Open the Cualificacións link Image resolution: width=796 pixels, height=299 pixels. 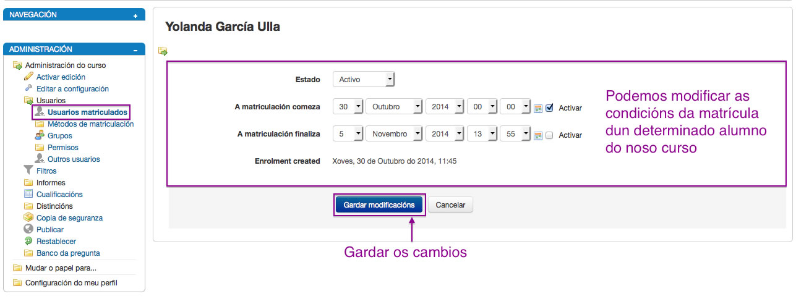point(59,195)
